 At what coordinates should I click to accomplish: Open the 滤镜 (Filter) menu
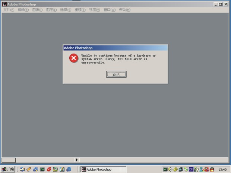pyautogui.click(x=80, y=10)
